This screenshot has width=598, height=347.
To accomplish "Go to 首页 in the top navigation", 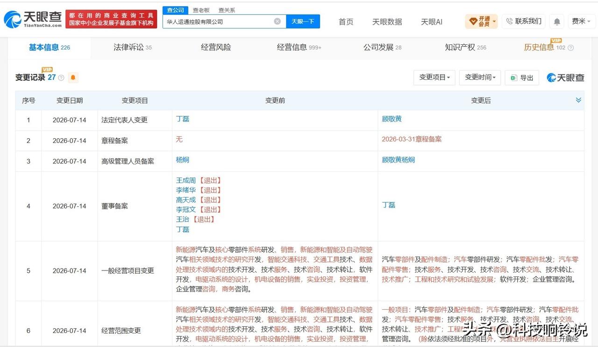I will pos(346,21).
